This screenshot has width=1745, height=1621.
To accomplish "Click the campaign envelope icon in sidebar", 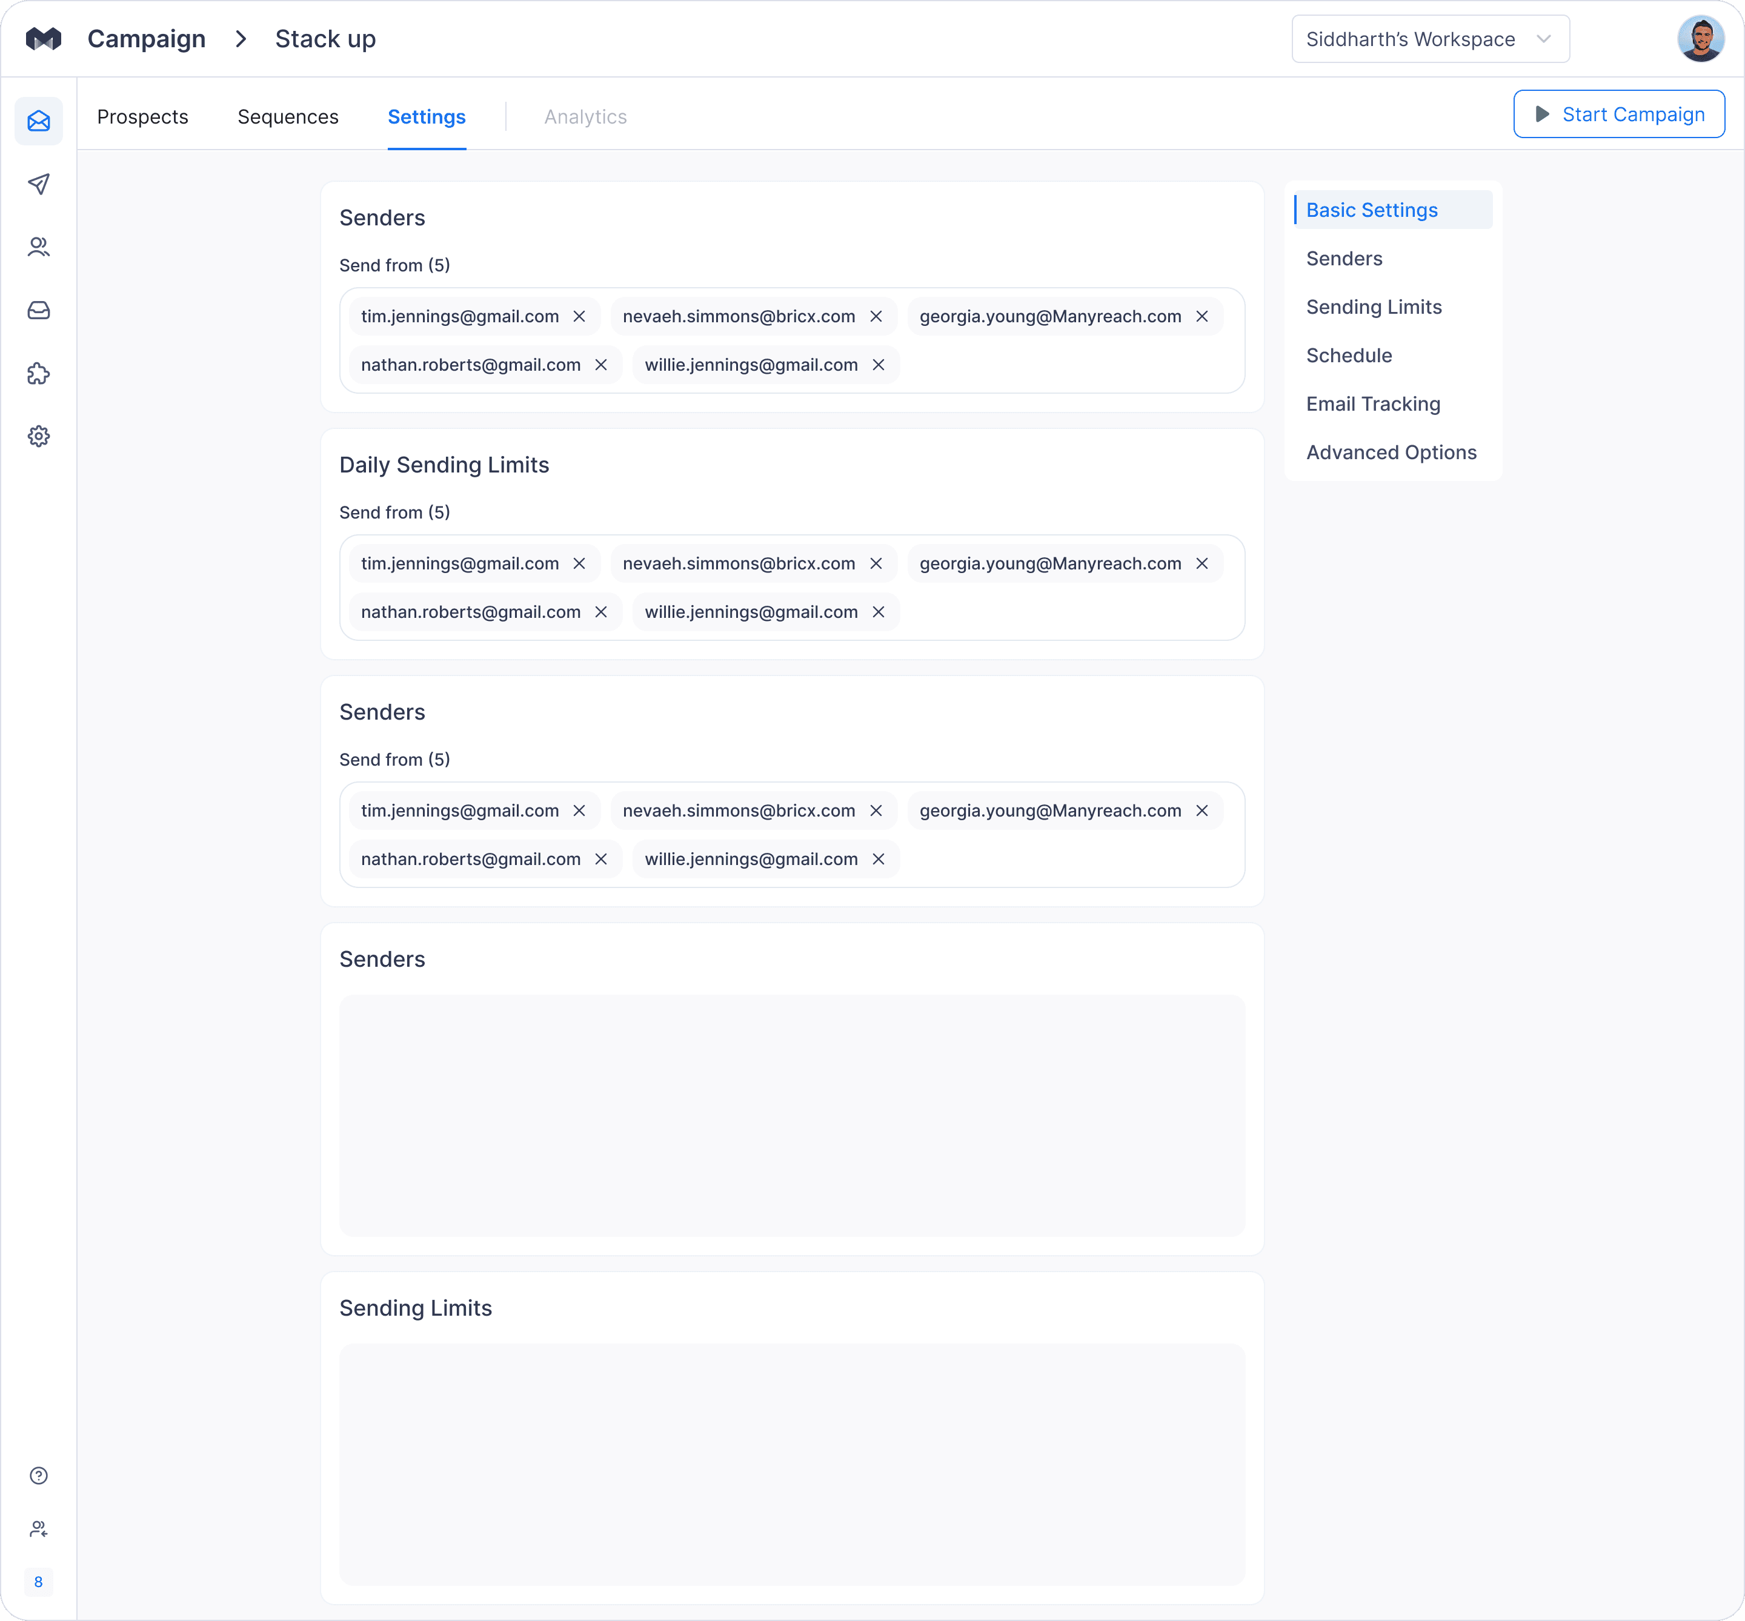I will [x=39, y=121].
